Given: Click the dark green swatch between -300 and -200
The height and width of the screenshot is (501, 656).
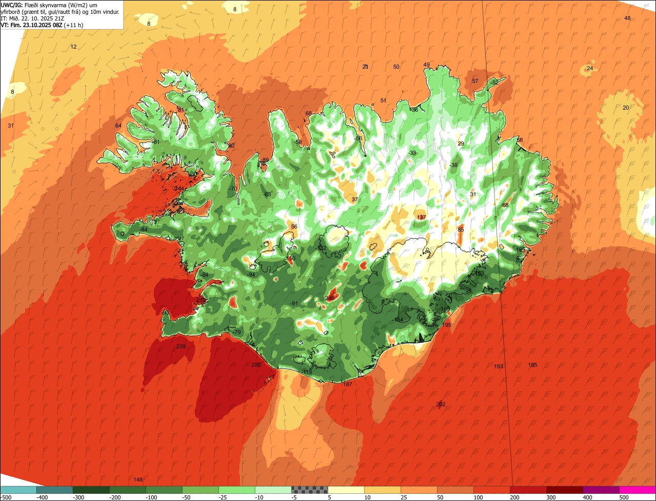Looking at the screenshot, I should 91,490.
